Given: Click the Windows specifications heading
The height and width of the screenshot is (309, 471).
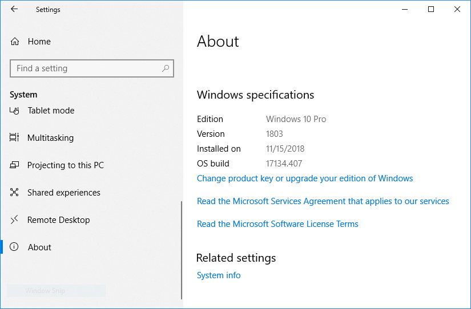Looking at the screenshot, I should tap(255, 95).
